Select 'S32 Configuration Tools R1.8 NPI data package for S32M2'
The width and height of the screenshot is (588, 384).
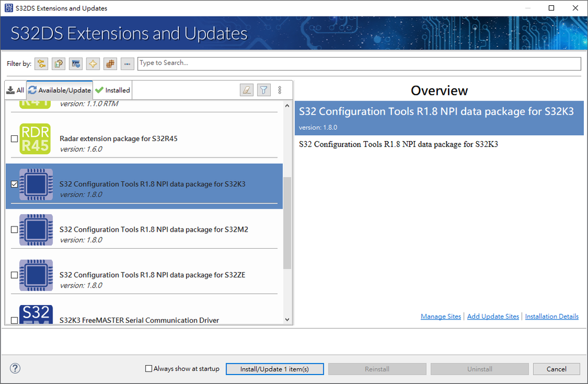pos(154,229)
